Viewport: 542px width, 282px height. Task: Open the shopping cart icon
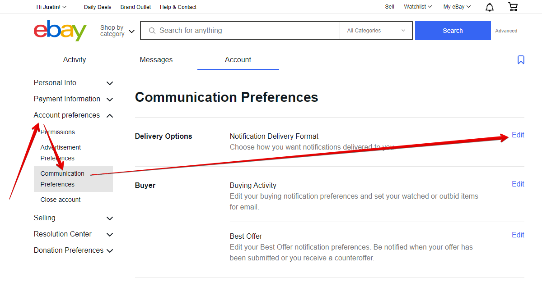coord(513,7)
